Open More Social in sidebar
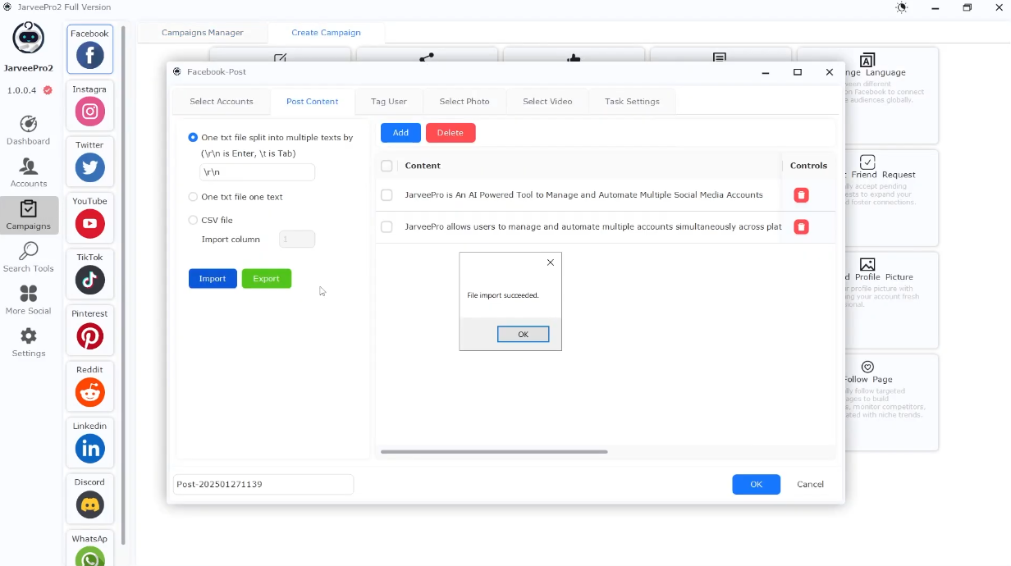The width and height of the screenshot is (1011, 566). tap(29, 300)
